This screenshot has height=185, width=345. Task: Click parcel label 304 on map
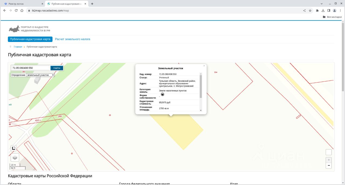click(x=216, y=72)
